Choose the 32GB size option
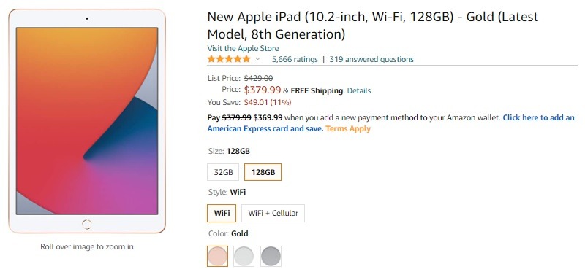The image size is (585, 272). [x=223, y=172]
